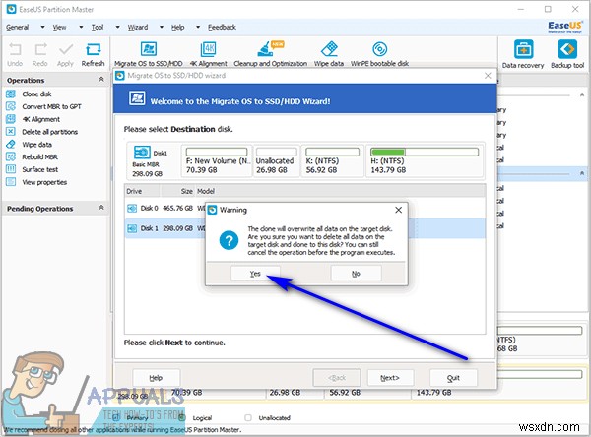591x437 pixels.
Task: Expand the Wizard menu dropdown arrow
Action: [x=162, y=28]
